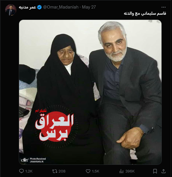Open the attached photo in full view
Image resolution: width=172 pixels, height=177 pixels.
coord(90,92)
